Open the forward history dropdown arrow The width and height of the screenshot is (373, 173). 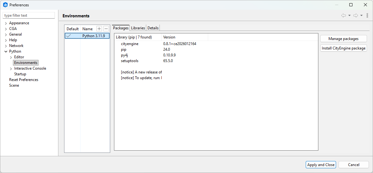[361, 15]
